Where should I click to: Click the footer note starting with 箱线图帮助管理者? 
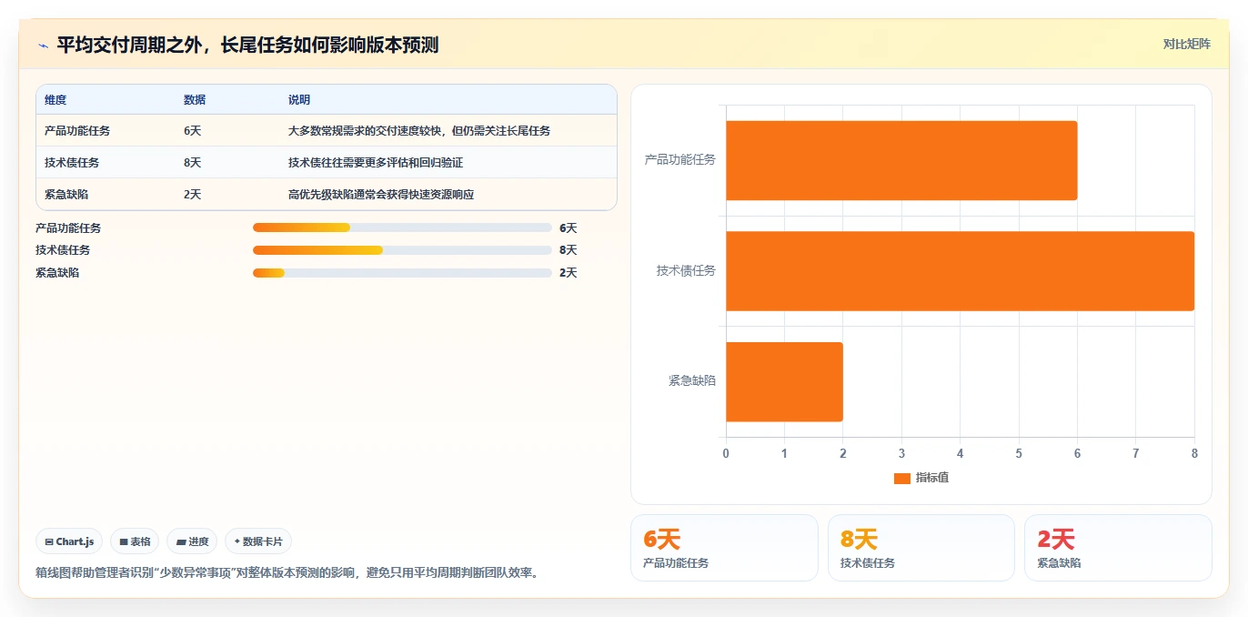tap(287, 573)
